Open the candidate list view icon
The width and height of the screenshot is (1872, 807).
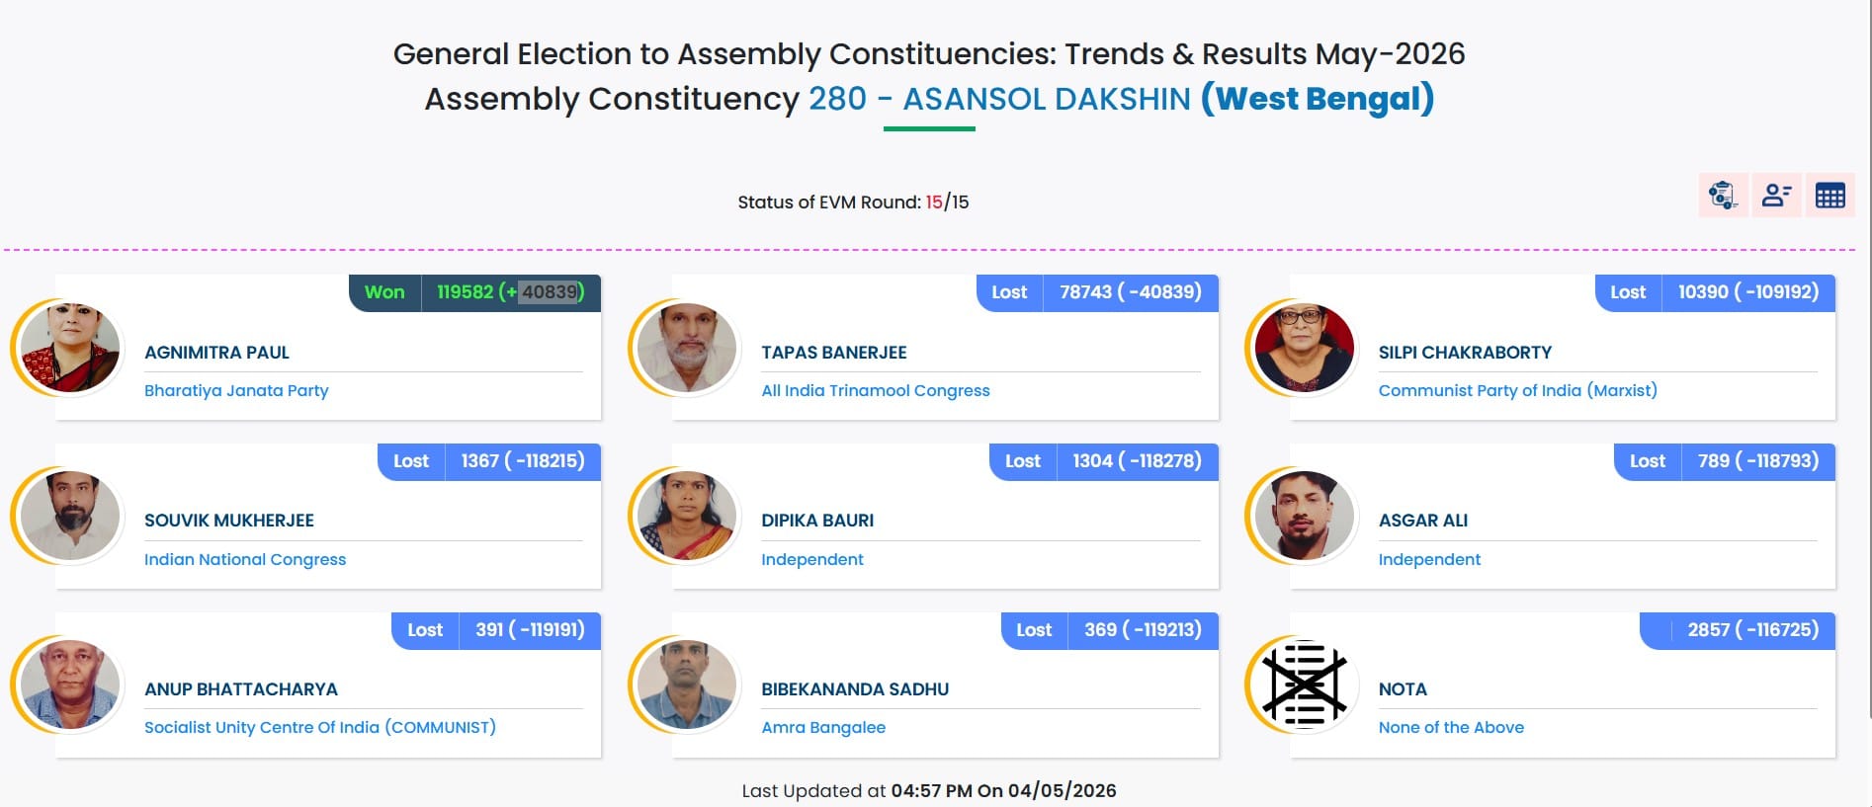click(x=1776, y=196)
